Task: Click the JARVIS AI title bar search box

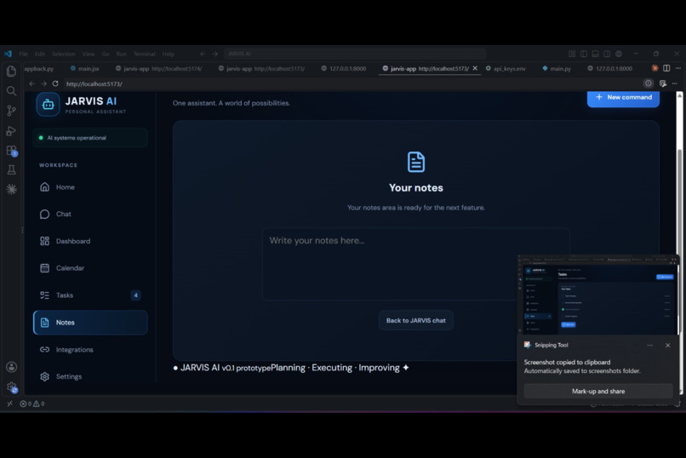Action: (x=354, y=54)
